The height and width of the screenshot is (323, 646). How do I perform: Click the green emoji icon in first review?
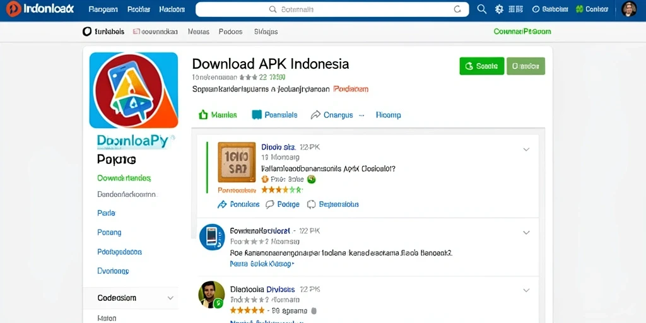pos(312,179)
